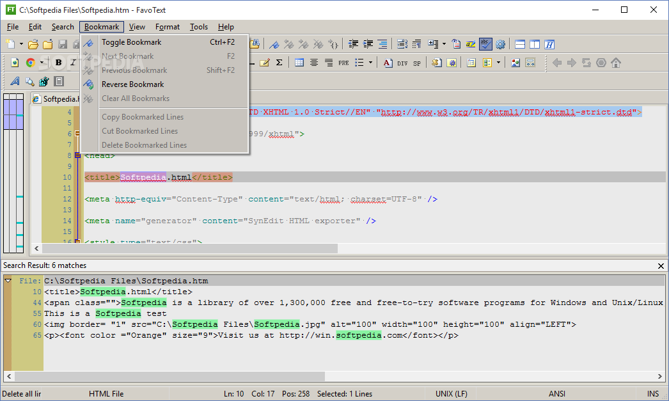Choose Reverse Bookmark from the menu
669x401 pixels.
tap(164, 84)
